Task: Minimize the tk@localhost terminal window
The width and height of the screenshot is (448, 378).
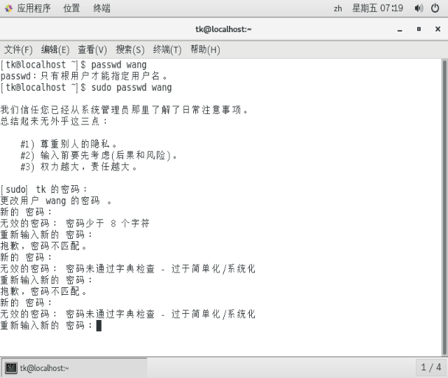Action: tap(400, 29)
